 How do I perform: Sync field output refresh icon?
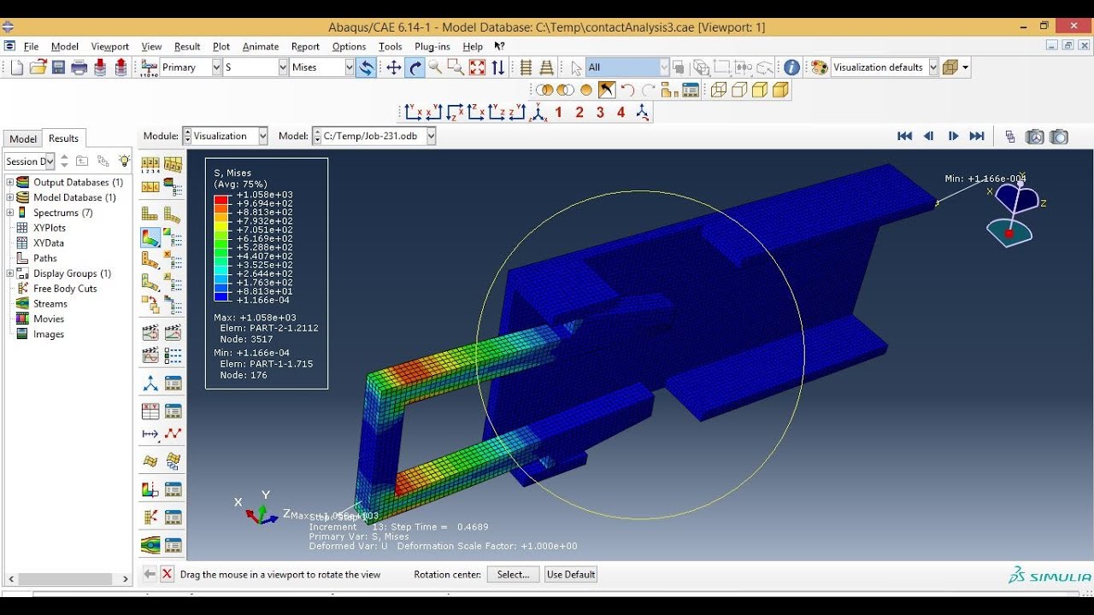click(x=366, y=67)
